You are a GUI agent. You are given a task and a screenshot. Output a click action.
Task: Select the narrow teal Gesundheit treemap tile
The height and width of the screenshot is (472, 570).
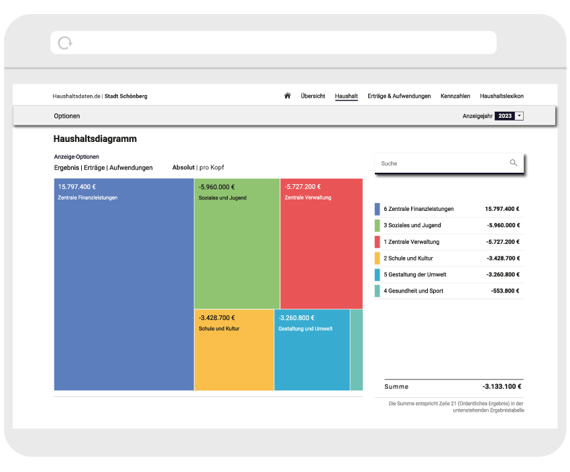[x=357, y=349]
